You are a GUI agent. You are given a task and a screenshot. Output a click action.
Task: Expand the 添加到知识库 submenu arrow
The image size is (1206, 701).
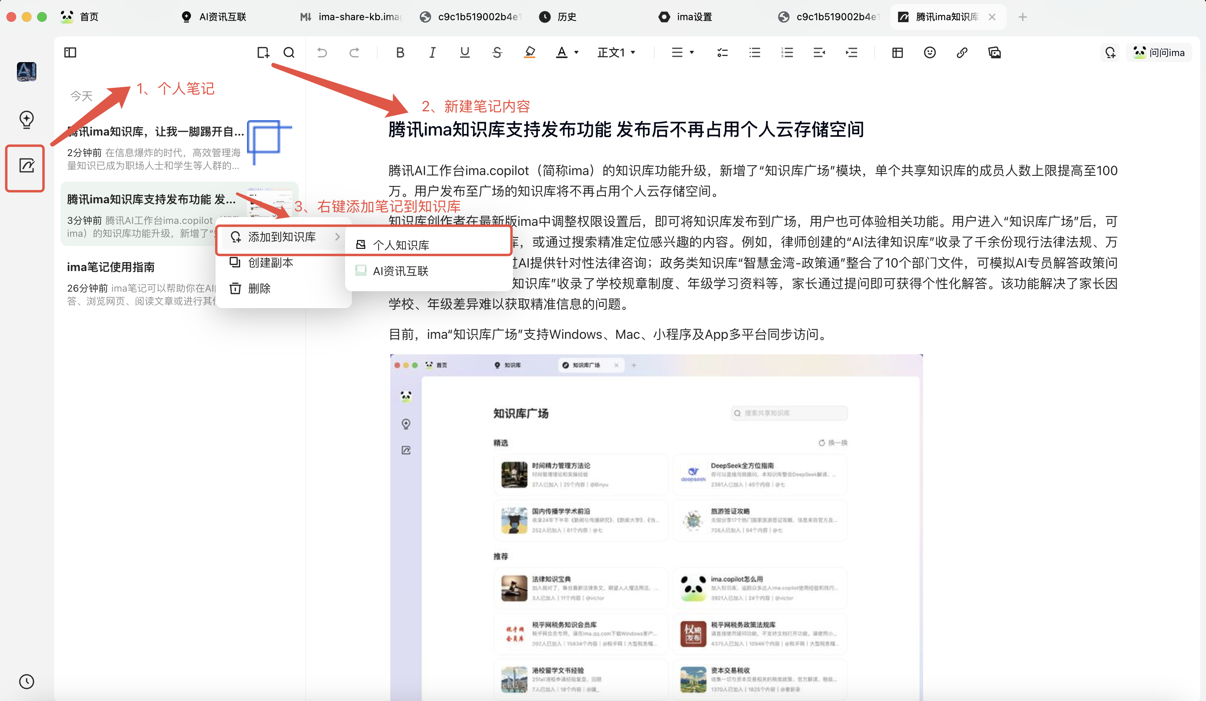[x=337, y=237]
